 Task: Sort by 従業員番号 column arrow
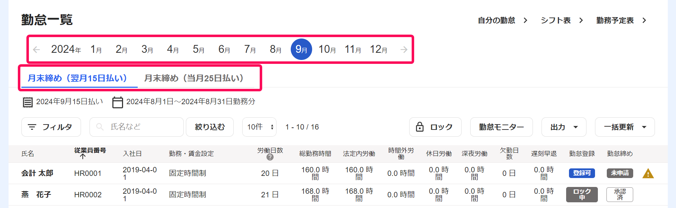(x=83, y=156)
